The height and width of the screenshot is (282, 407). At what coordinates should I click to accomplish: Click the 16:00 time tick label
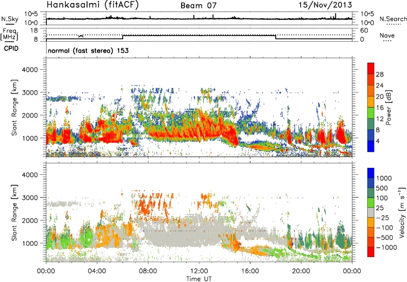250,271
